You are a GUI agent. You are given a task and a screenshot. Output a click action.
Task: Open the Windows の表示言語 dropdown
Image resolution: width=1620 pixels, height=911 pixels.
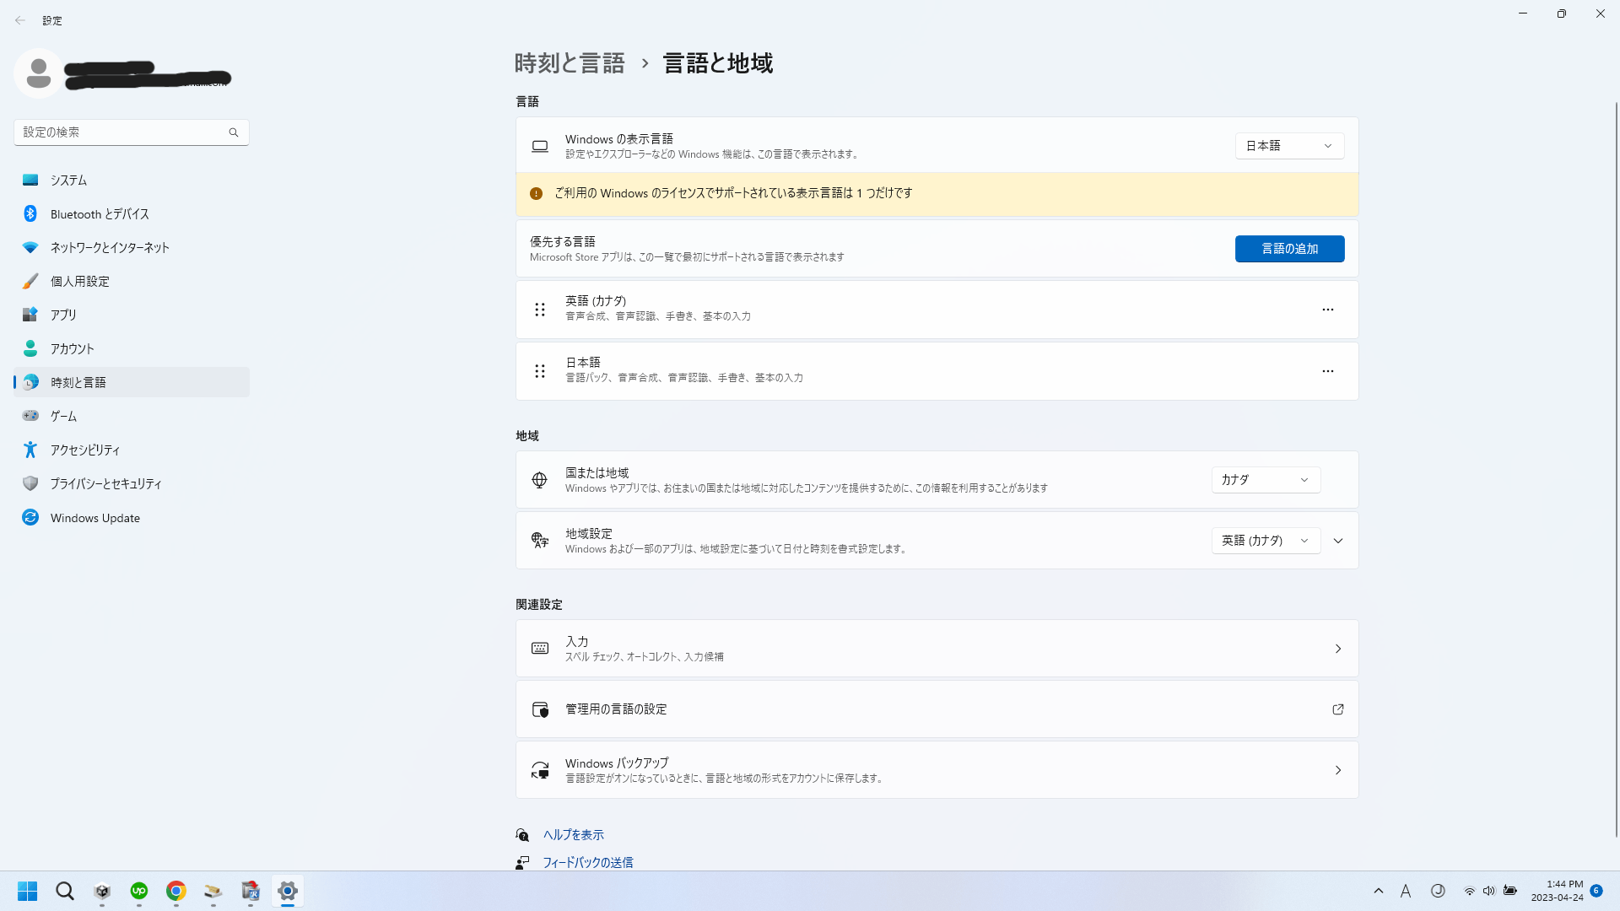tap(1288, 146)
